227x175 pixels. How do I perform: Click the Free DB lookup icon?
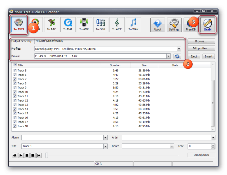pos(191,25)
